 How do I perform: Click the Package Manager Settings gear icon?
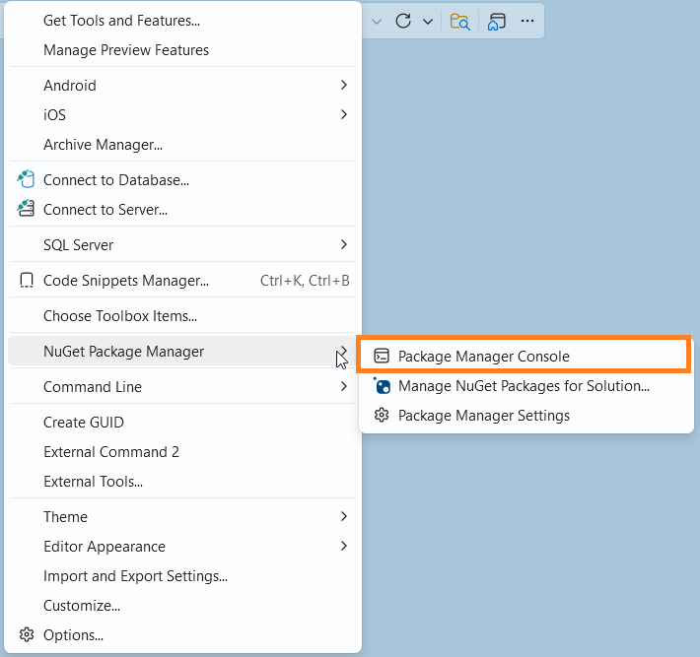click(382, 415)
